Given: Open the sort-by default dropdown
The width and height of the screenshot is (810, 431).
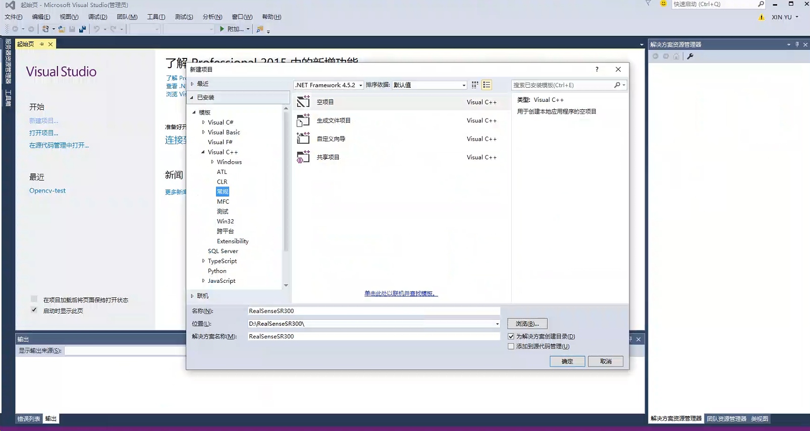Looking at the screenshot, I should click(429, 85).
